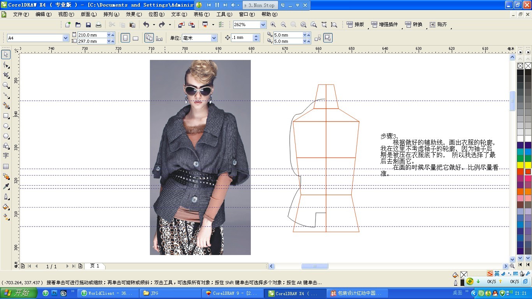Select the Freehand curve tool
Screen dimensions: 532x299
pyautogui.click(x=6, y=95)
